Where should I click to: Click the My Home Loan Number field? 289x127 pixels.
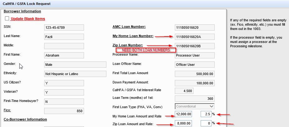pos(195,37)
